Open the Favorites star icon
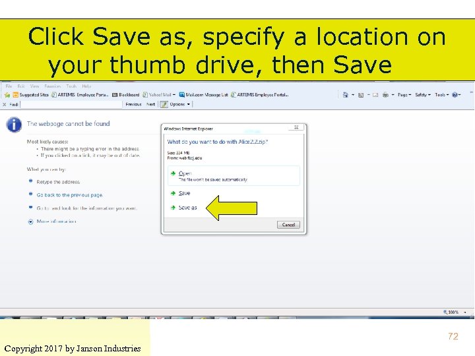475x356 pixels. click(7, 95)
